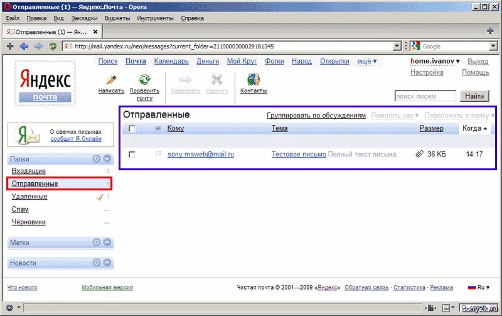Screen dimensions: 502x316
Task: Open the ещё dropdown in top navigation
Action: pyautogui.click(x=367, y=61)
